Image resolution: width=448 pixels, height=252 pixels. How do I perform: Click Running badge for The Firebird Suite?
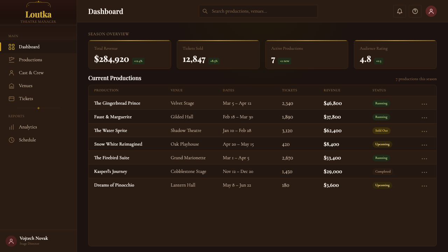click(381, 158)
